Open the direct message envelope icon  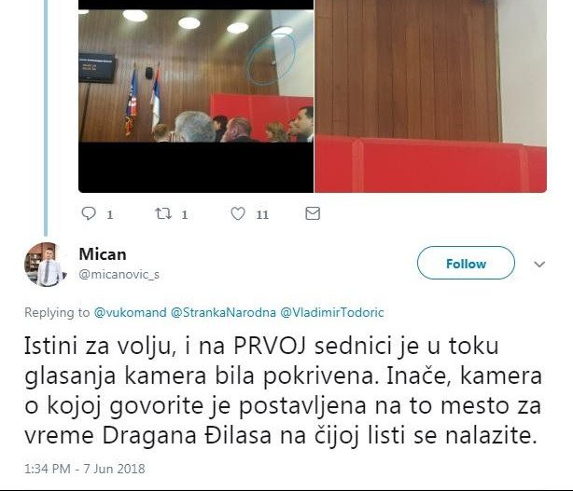(313, 213)
